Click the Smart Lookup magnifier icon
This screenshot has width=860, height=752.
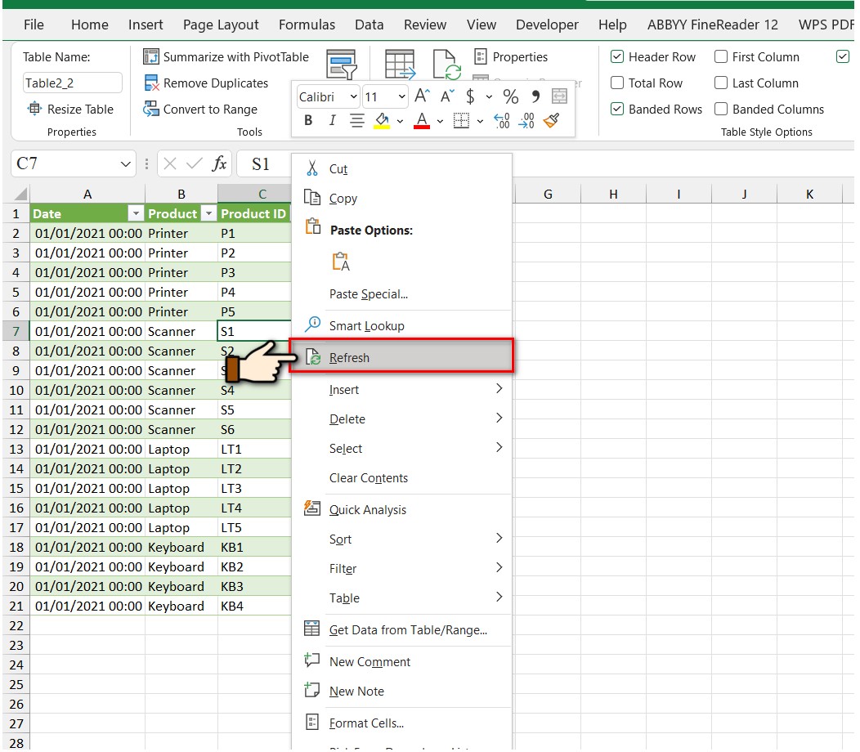point(312,325)
